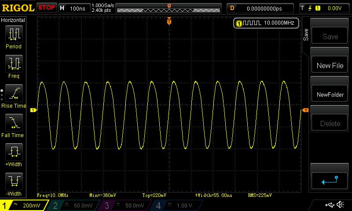Click the horizontal timebase 100ns field
The height and width of the screenshot is (211, 352).
coord(74,8)
